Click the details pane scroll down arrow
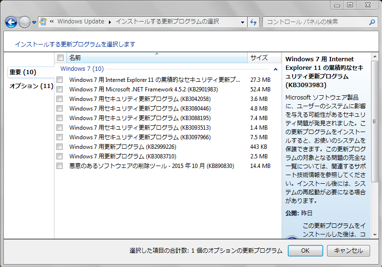 [x=375, y=235]
